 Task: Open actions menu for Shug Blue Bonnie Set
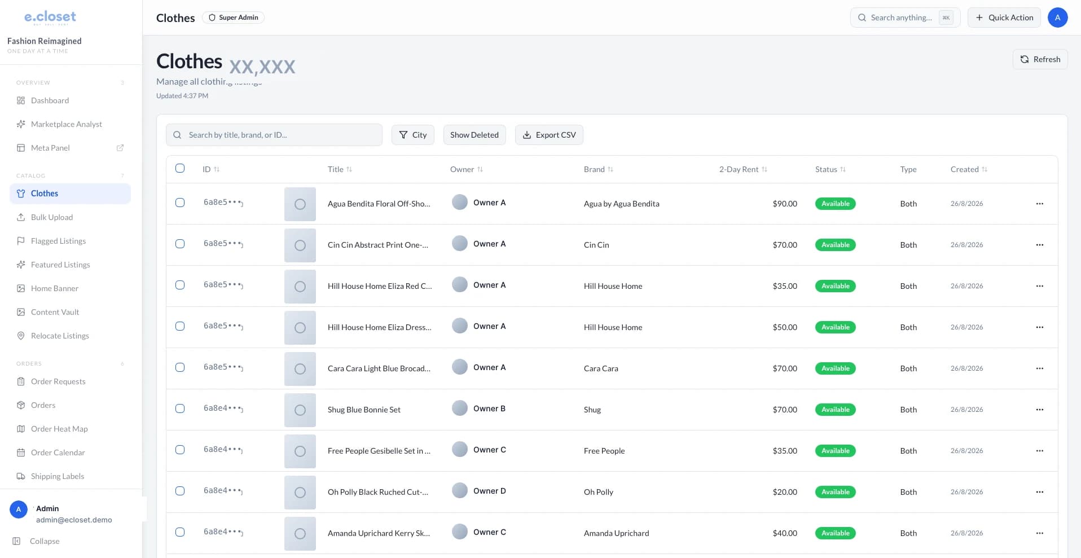pos(1040,410)
